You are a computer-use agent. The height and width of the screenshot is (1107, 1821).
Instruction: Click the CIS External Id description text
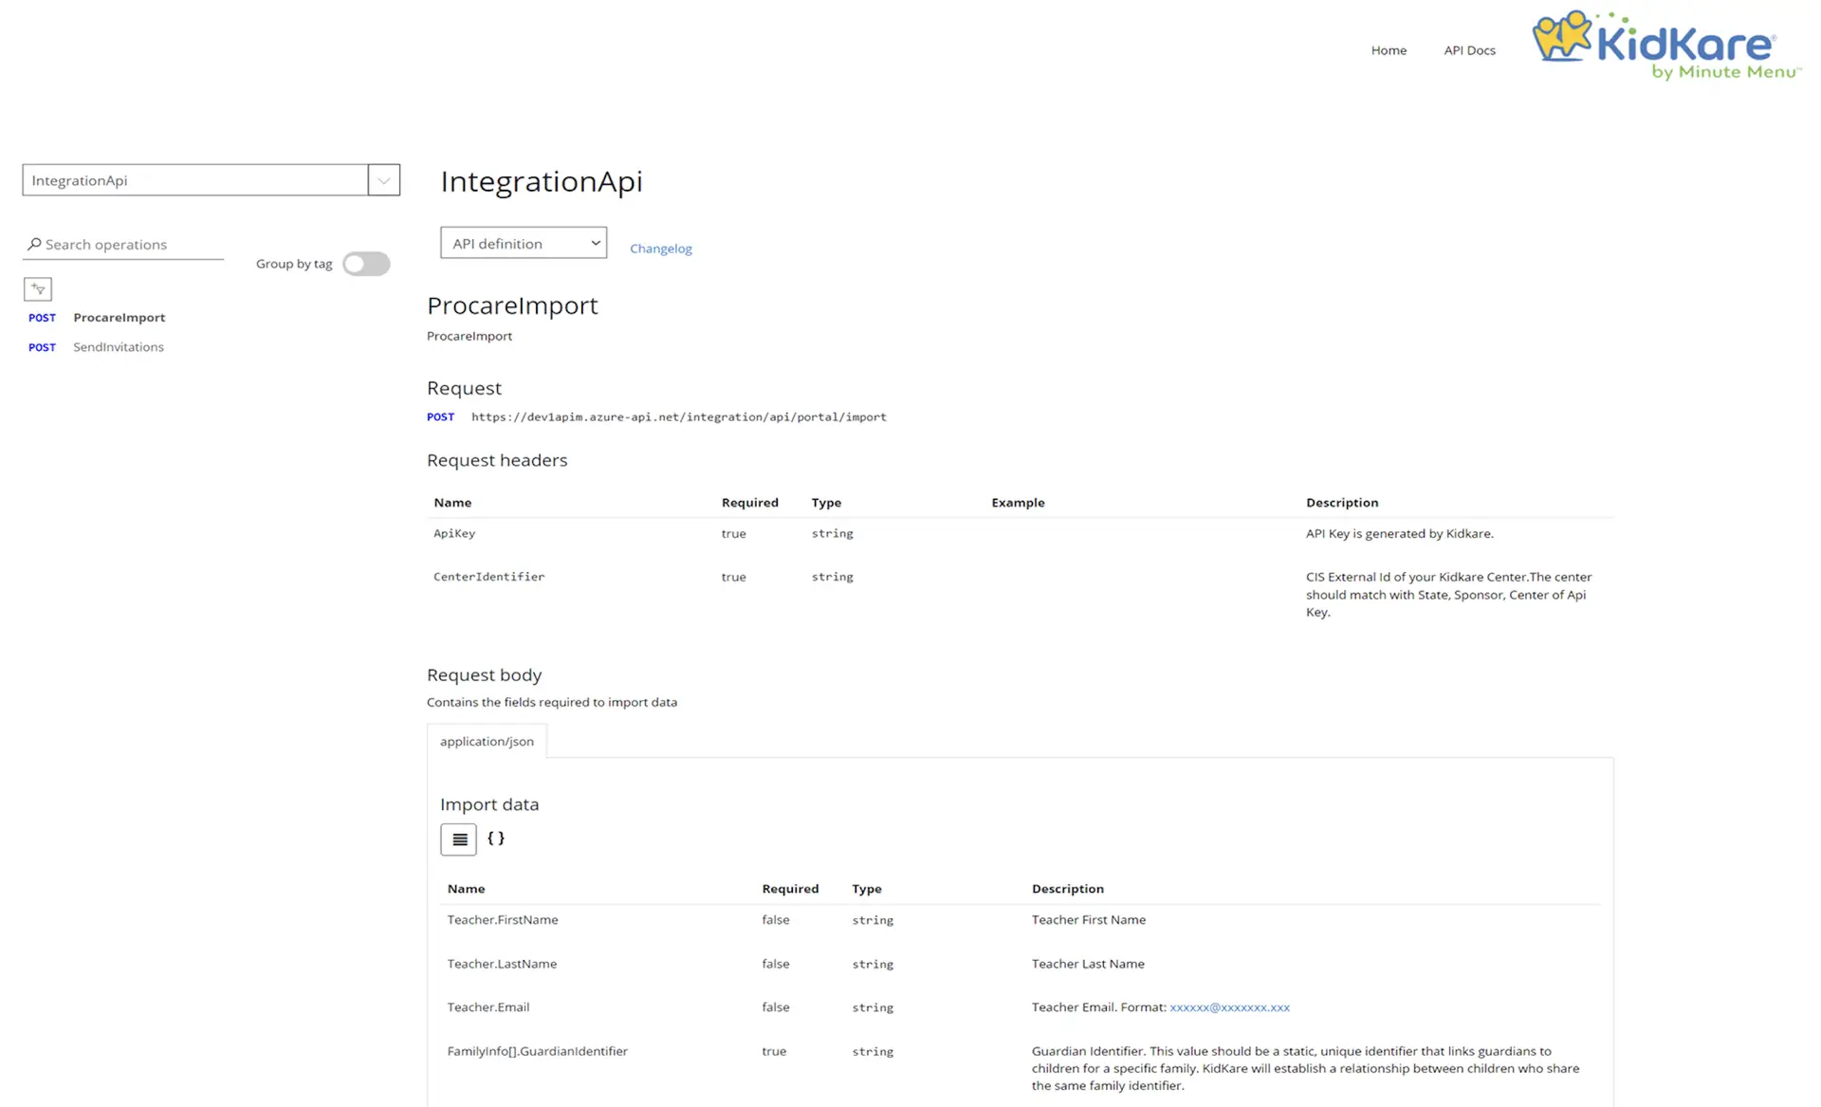[x=1449, y=595]
